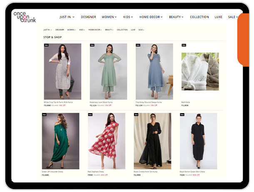This screenshot has height=192, width=254.
Task: Expand SALE in the smaller secondary navigation
Action: click(x=141, y=30)
